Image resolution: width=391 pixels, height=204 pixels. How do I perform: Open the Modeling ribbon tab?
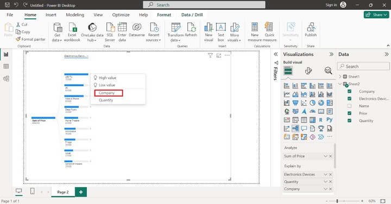tap(75, 15)
